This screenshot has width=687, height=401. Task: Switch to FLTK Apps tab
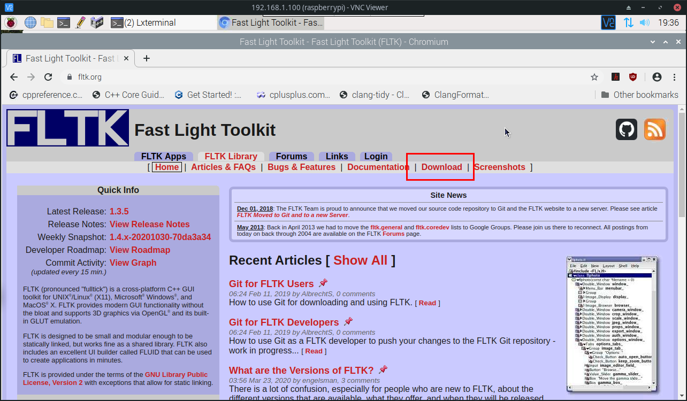pos(164,156)
